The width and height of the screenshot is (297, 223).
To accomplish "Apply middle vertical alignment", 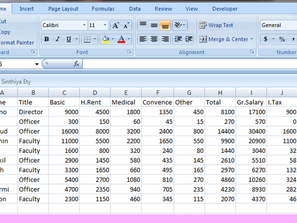I will (154, 25).
